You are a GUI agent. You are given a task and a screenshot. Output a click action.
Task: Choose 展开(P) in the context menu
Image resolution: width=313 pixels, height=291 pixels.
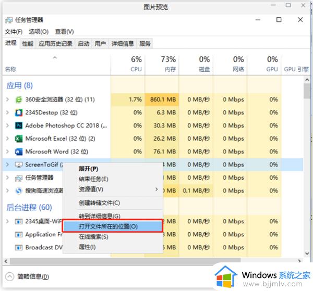coord(113,169)
